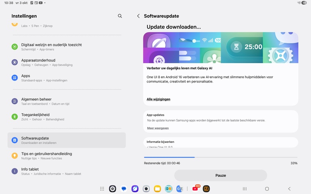The width and height of the screenshot is (311, 194).
Task: Tap the recent apps navigation button
Action: click(x=245, y=189)
